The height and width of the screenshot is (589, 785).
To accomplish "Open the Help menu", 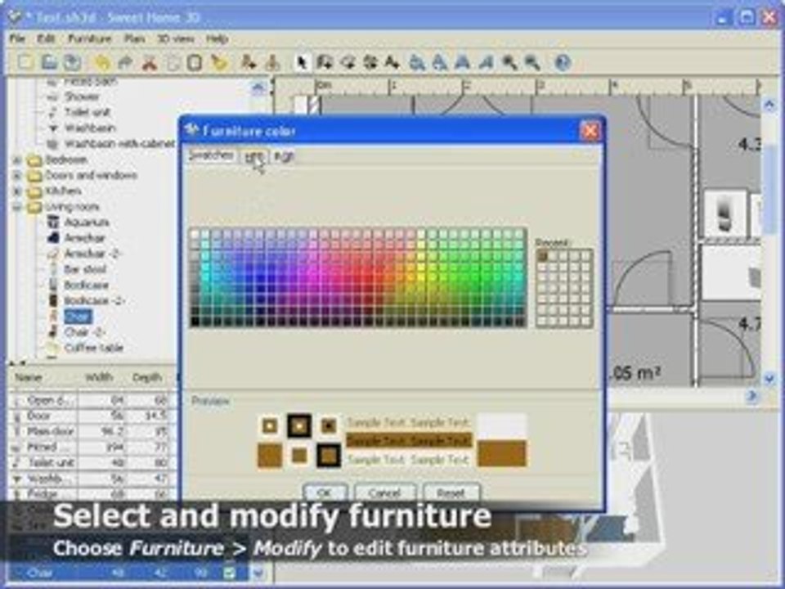I will 218,38.
